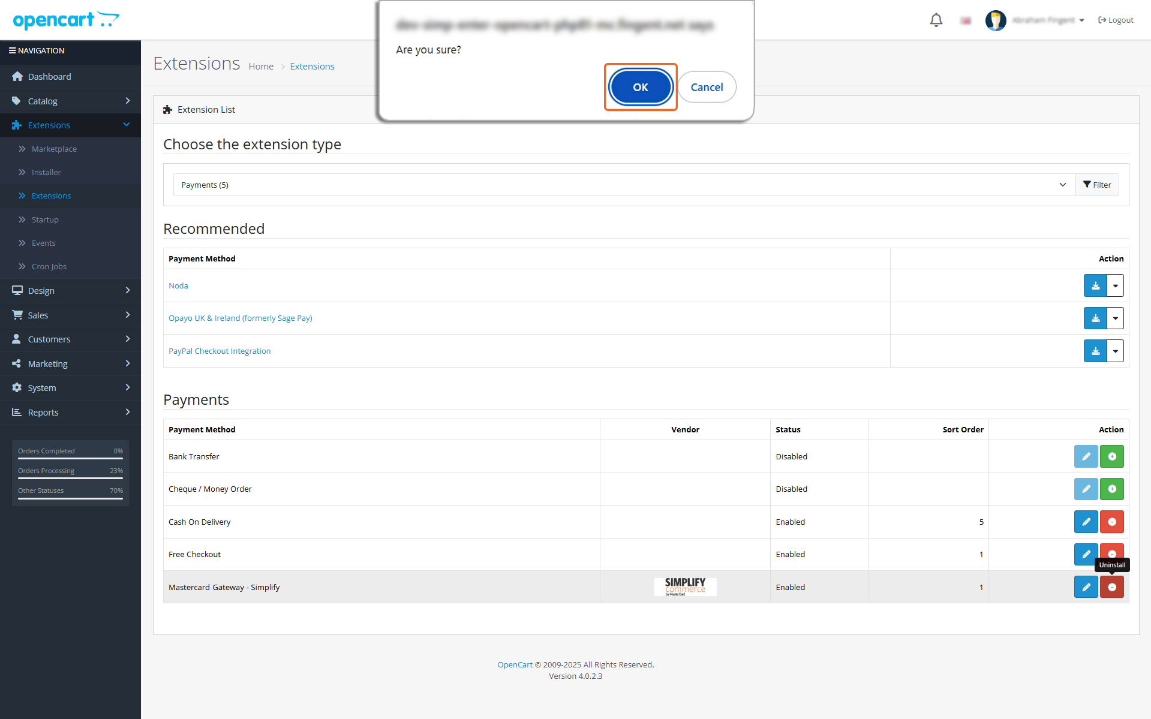1151x719 pixels.
Task: Uninstall Mastercard Gateway - Simplify extension
Action: click(x=1112, y=587)
